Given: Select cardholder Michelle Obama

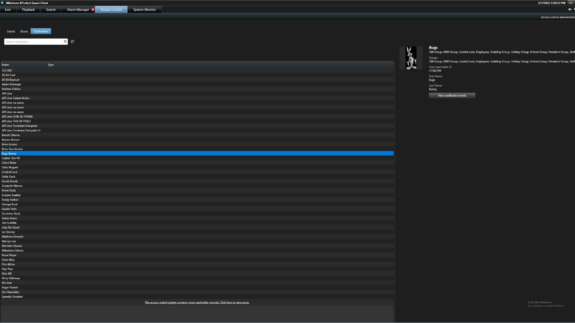Looking at the screenshot, I should pos(197,246).
